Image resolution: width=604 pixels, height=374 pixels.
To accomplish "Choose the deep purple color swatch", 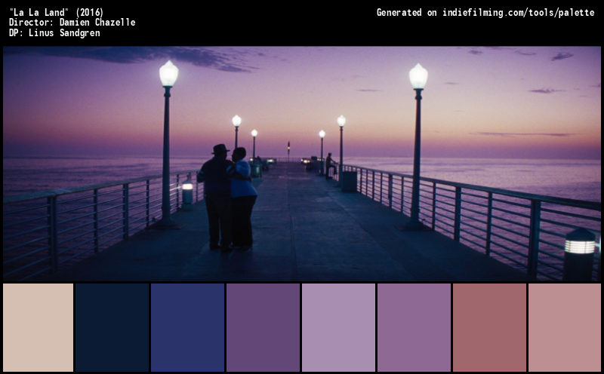I will [x=263, y=327].
